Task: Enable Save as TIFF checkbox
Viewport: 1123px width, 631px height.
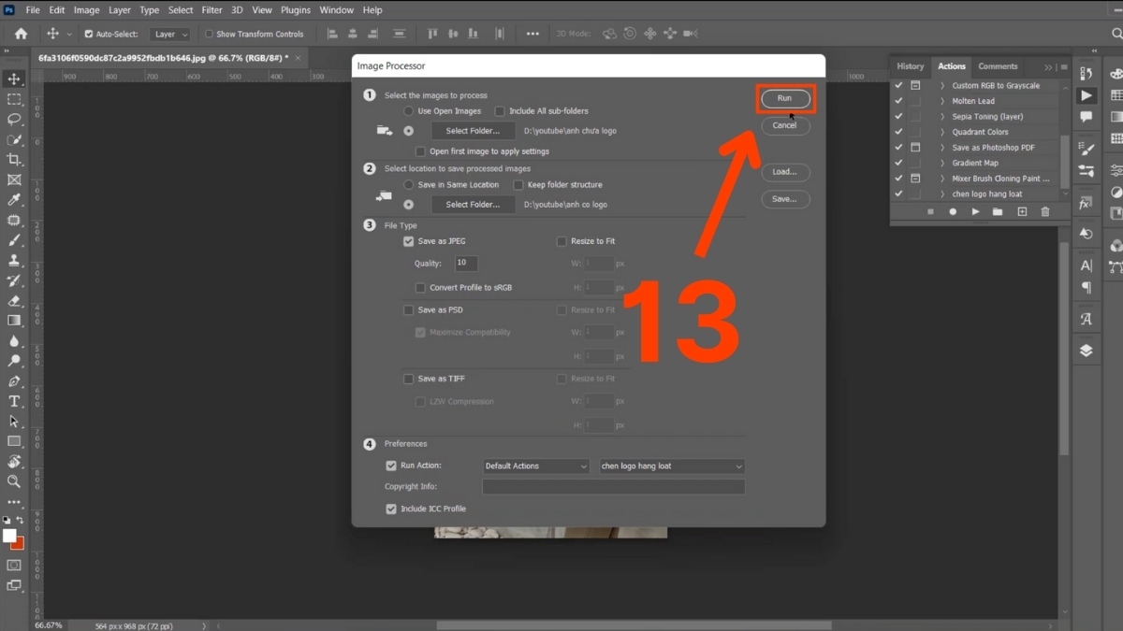Action: (408, 379)
